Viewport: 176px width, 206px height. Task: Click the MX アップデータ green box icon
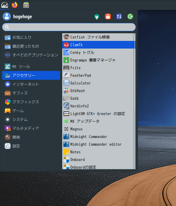66,121
